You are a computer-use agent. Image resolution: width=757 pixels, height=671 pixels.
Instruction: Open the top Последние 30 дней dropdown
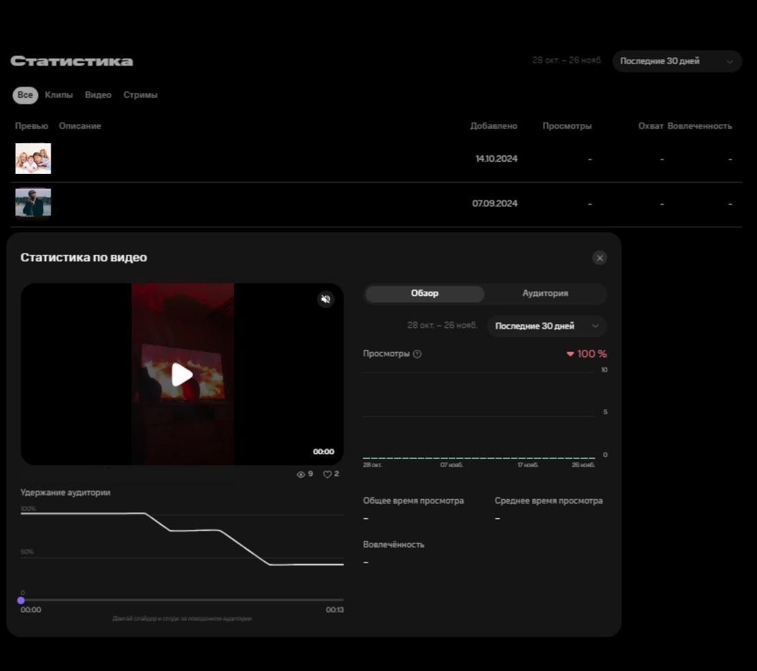point(677,61)
